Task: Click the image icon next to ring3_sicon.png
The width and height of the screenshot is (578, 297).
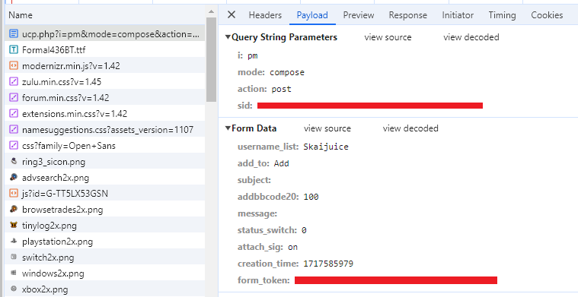Action: click(14, 161)
